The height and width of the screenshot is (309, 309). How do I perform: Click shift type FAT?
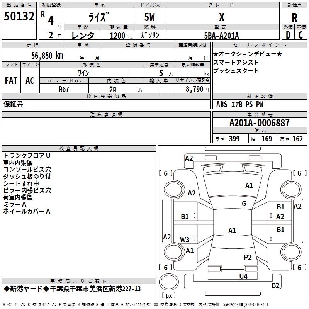11,81
